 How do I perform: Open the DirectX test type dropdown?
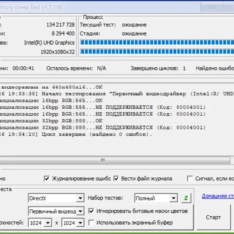point(80,198)
